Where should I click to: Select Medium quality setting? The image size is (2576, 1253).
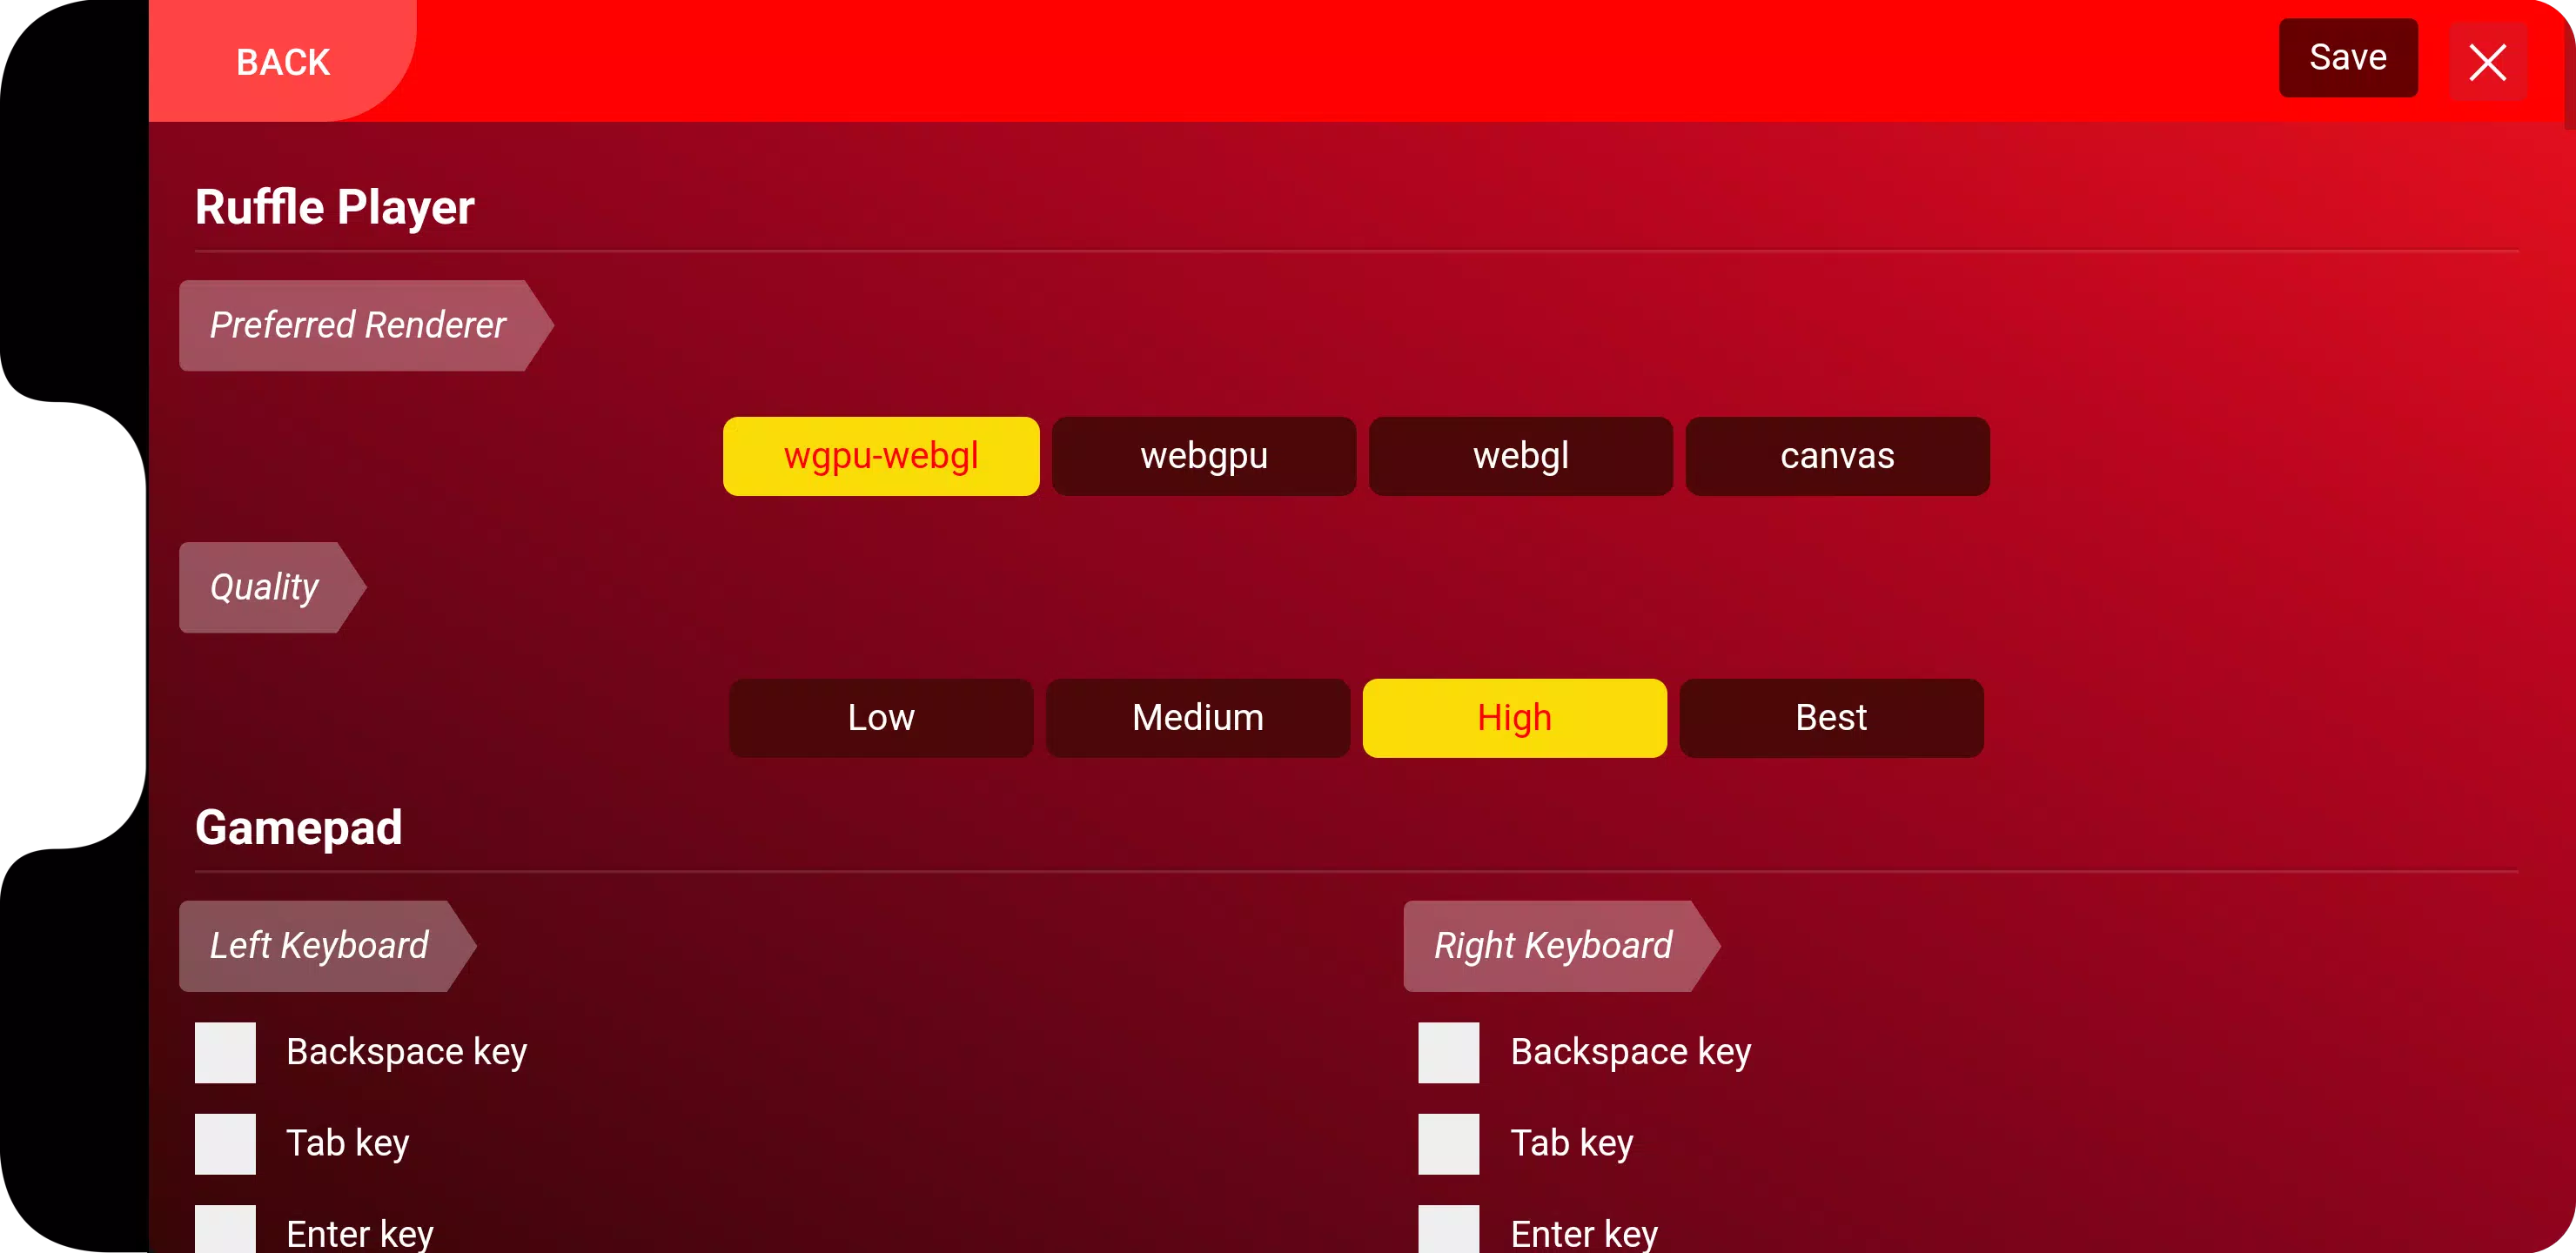coord(1197,718)
